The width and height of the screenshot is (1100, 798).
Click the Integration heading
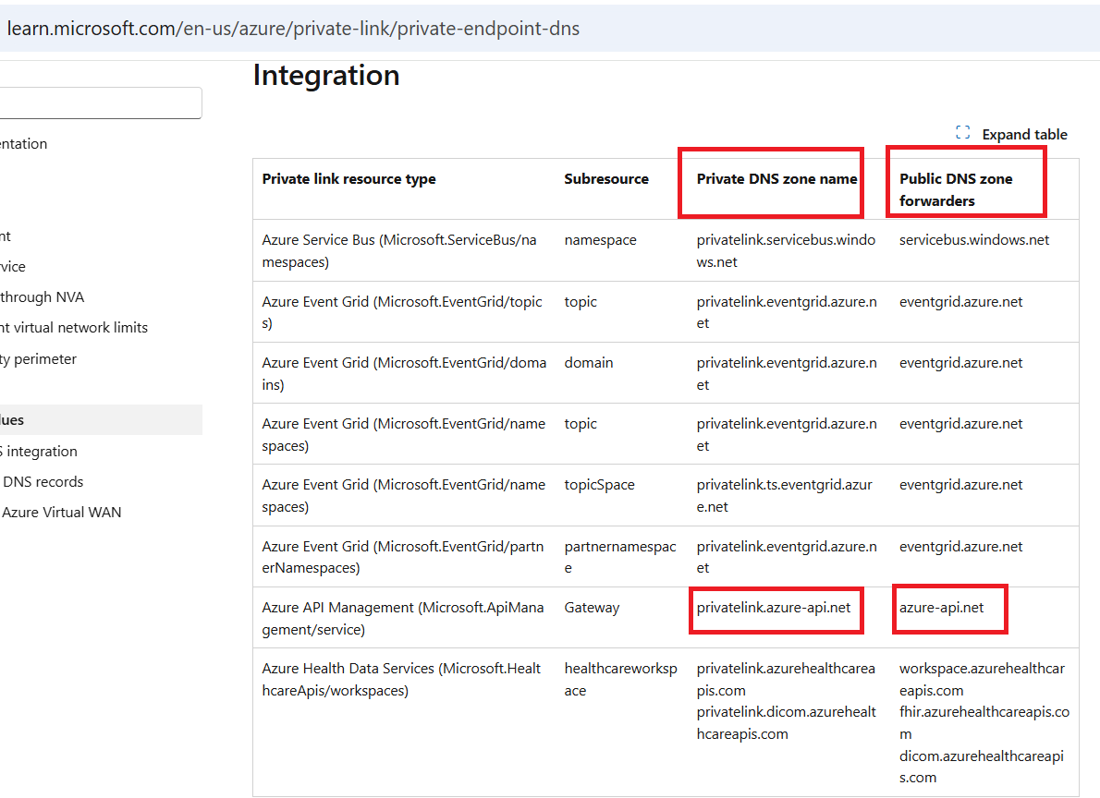point(326,75)
